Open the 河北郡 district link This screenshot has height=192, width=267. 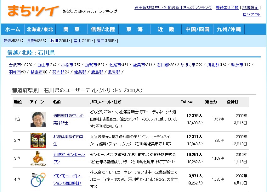(213, 65)
